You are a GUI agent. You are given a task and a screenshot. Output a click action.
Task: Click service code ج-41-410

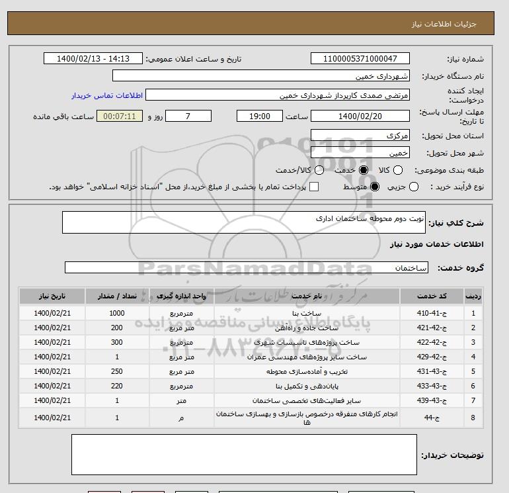pos(432,313)
